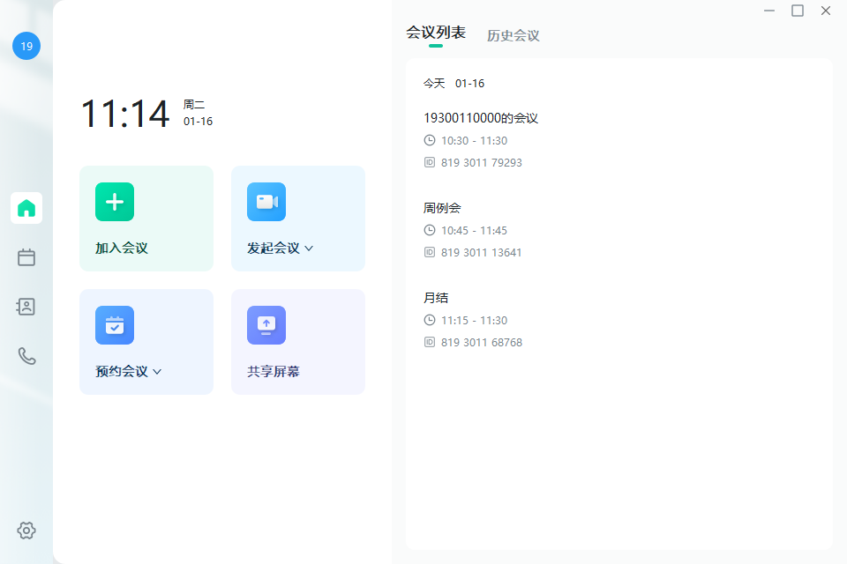847x564 pixels.
Task: Expand the 发起会议 dropdown arrow
Action: [x=309, y=249]
